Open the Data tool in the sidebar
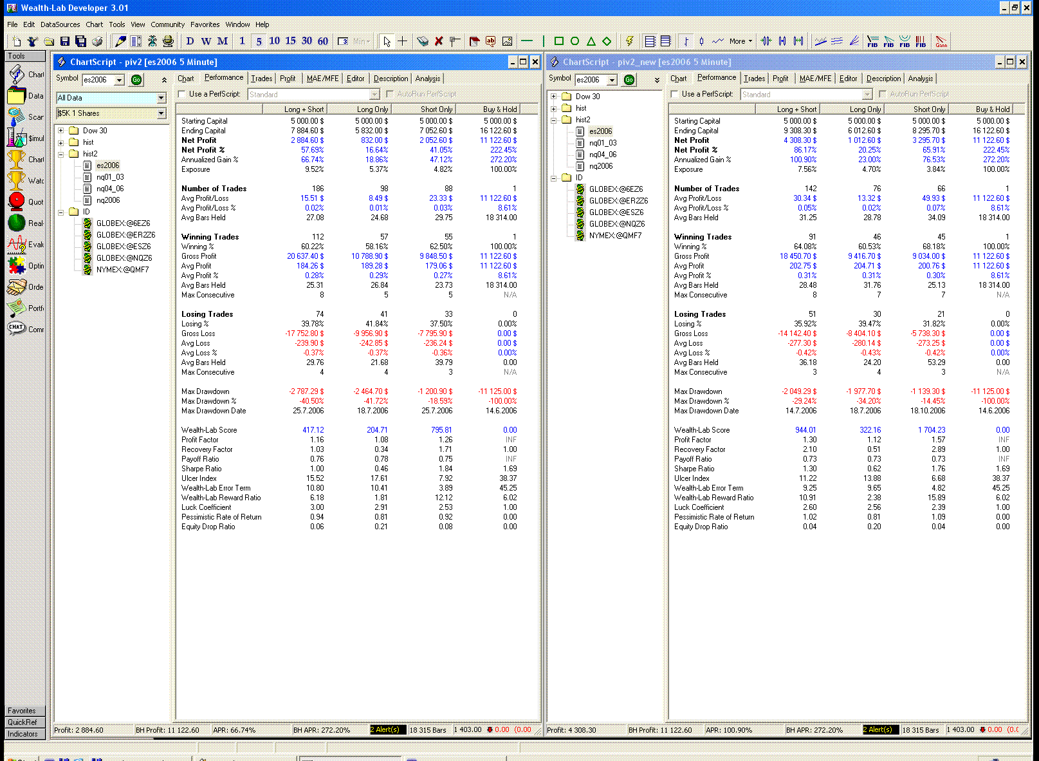 coord(26,96)
